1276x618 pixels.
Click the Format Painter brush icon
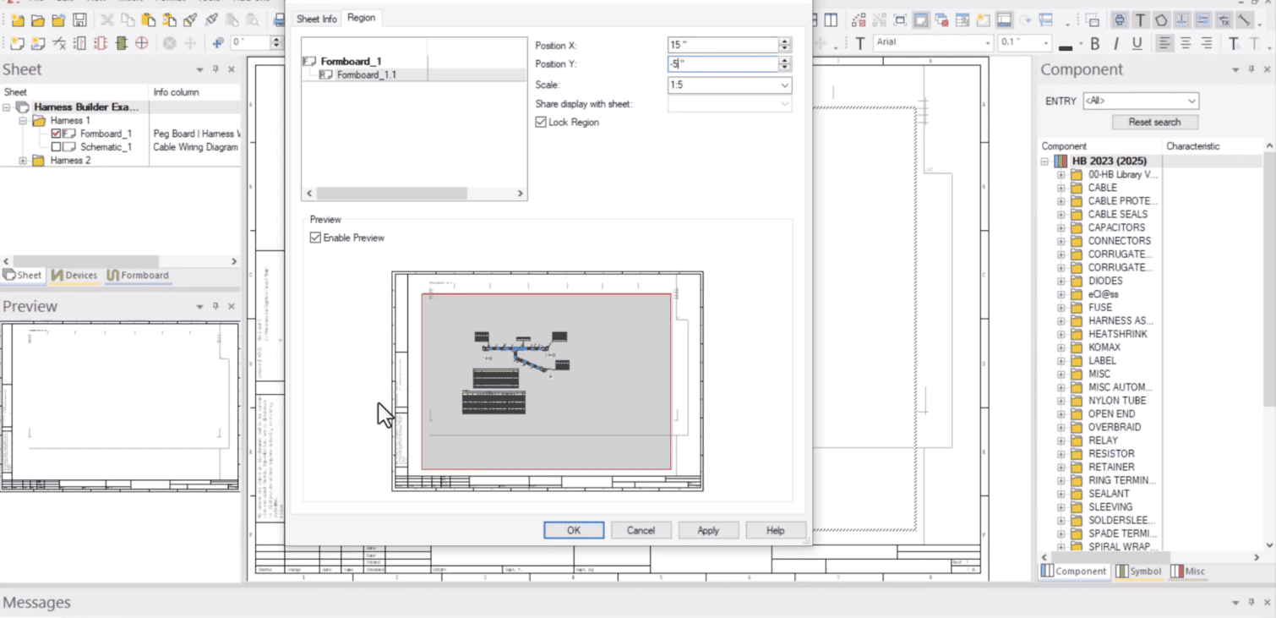coord(190,20)
